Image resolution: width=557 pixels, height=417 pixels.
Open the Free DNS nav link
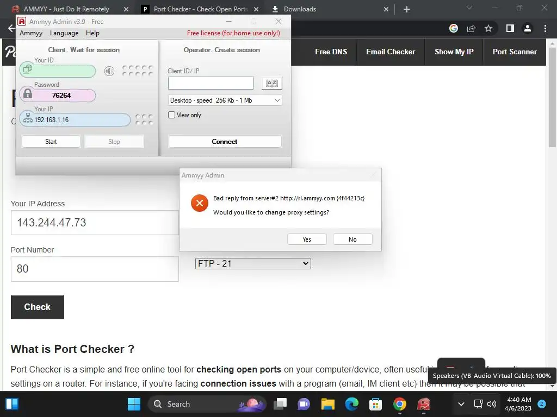331,52
